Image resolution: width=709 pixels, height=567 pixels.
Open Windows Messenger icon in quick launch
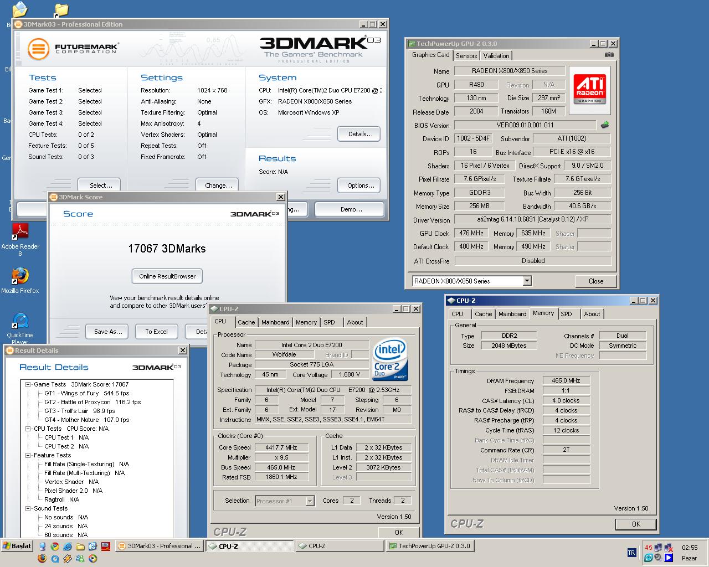80,558
